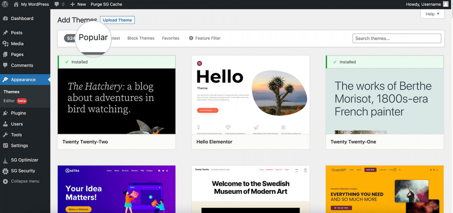Open Feature Filter options
The height and width of the screenshot is (213, 453).
pyautogui.click(x=205, y=38)
